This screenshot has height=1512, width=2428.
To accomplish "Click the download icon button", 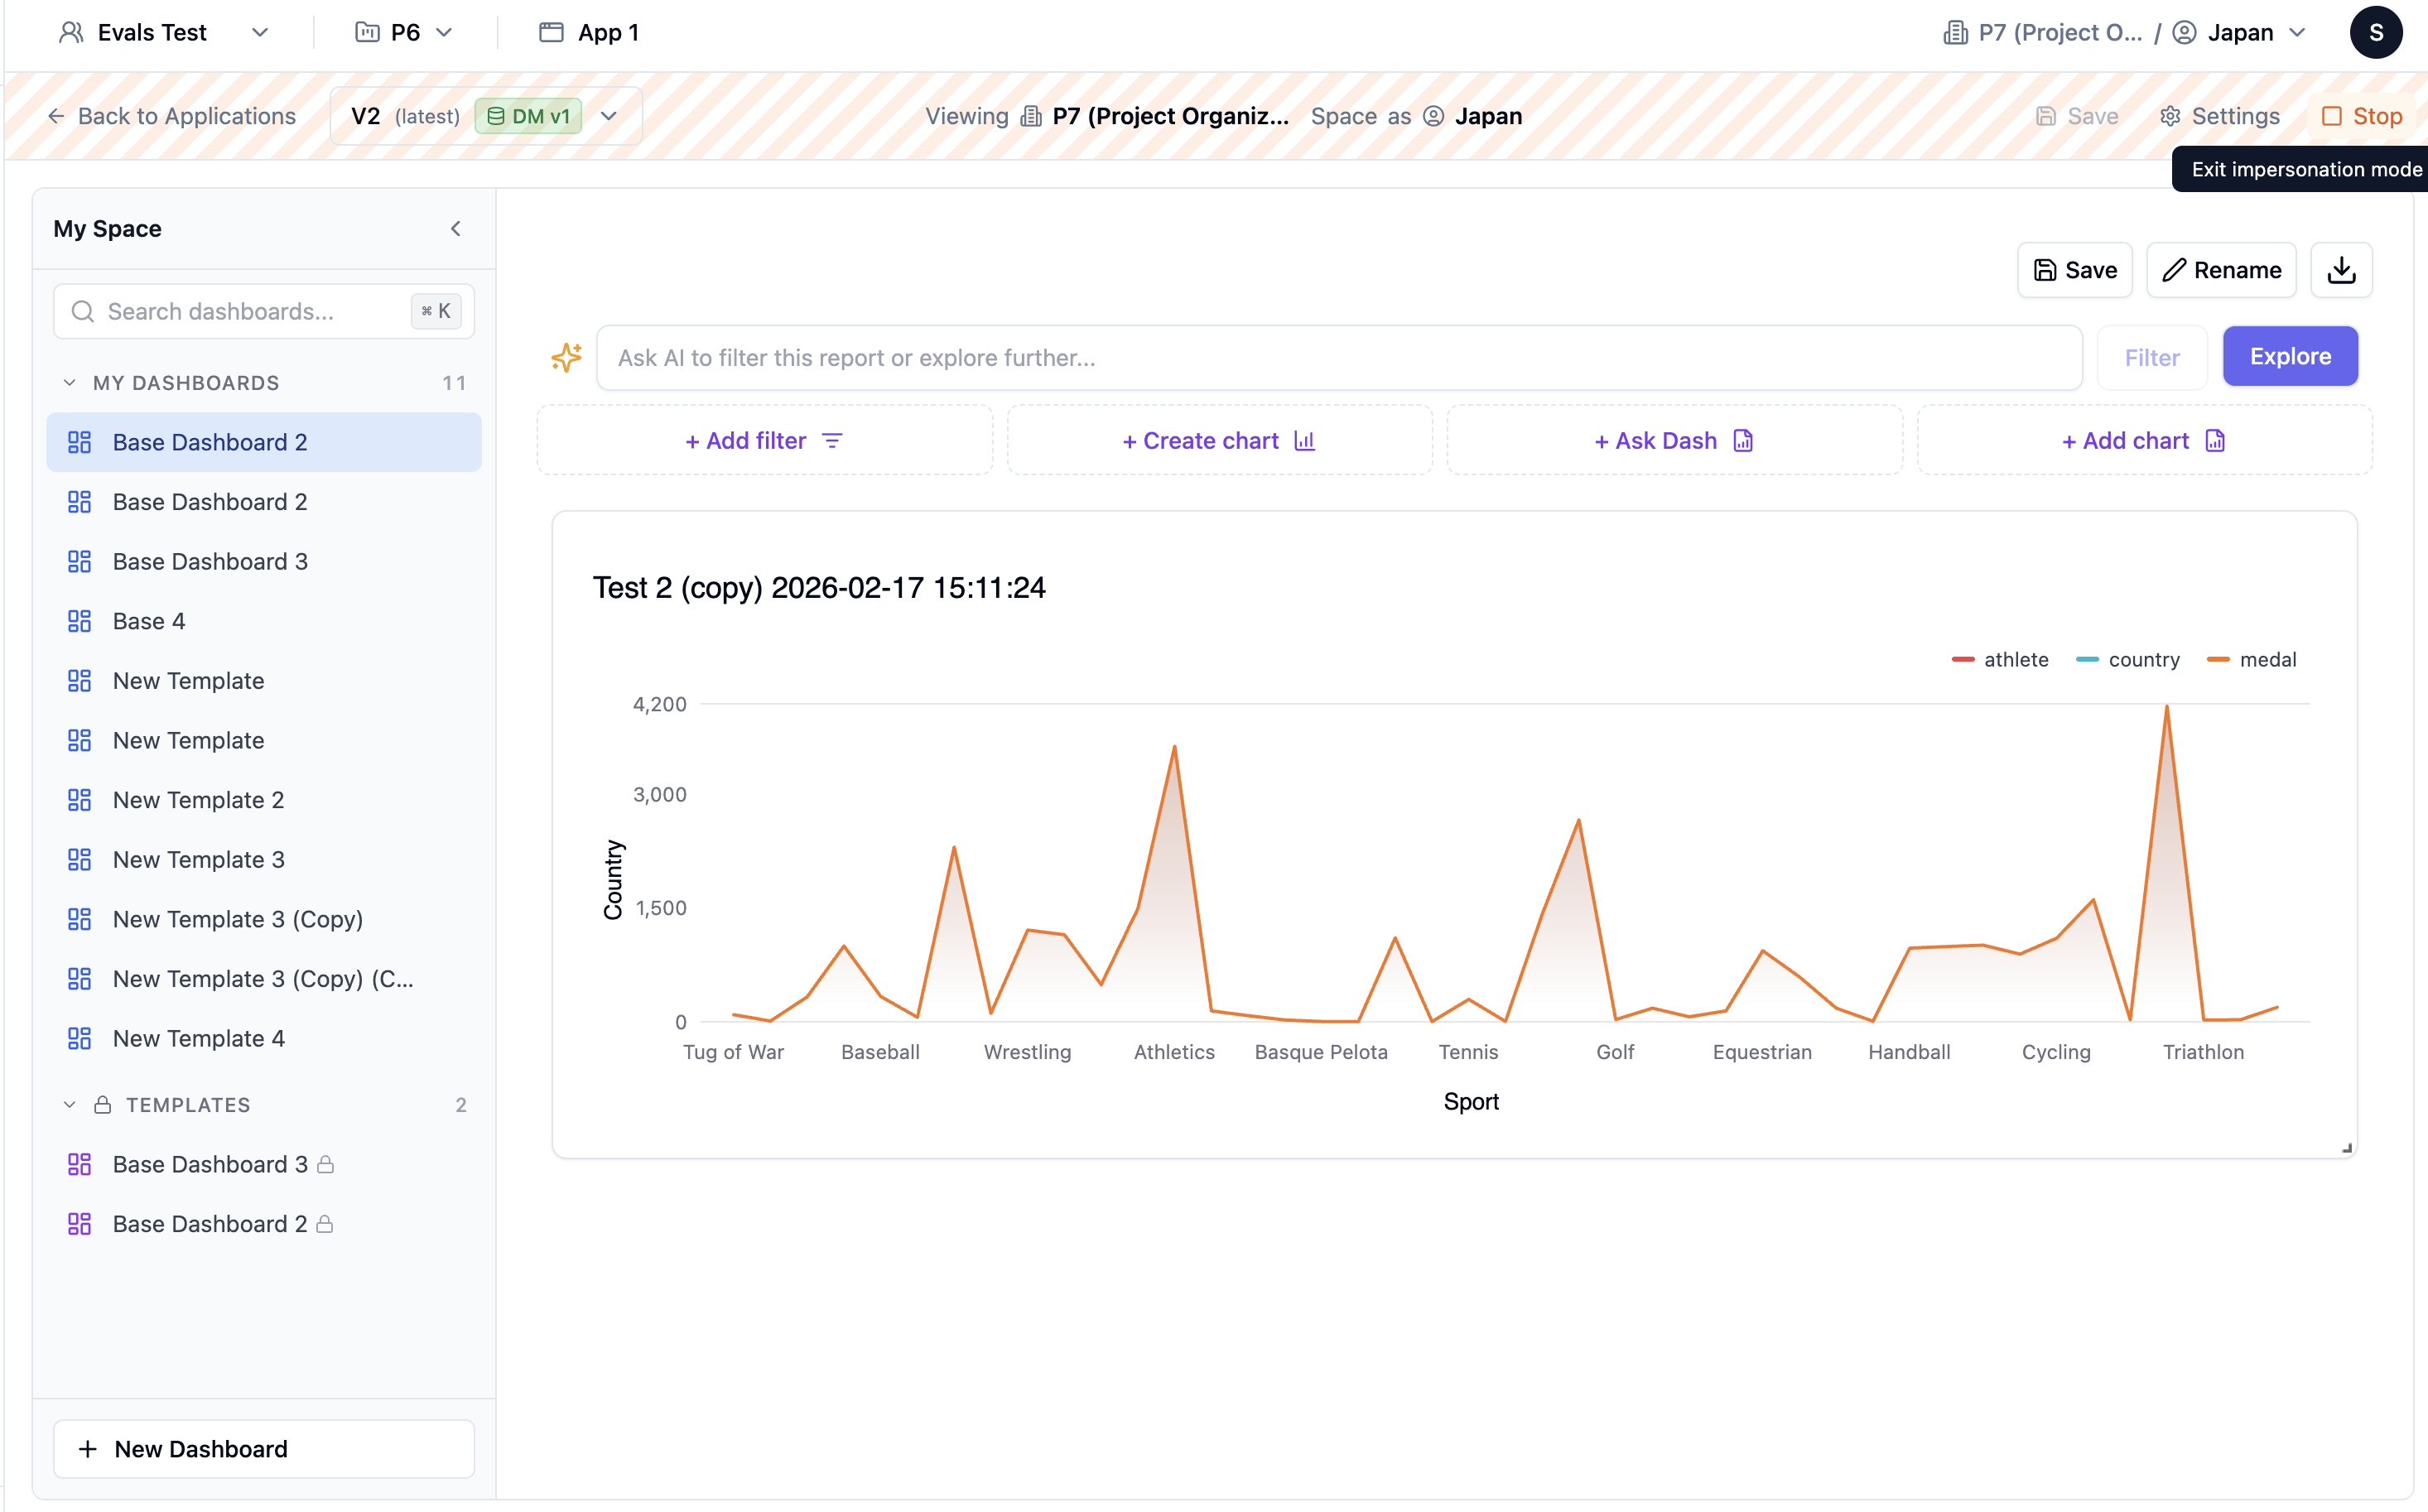I will click(x=2341, y=270).
